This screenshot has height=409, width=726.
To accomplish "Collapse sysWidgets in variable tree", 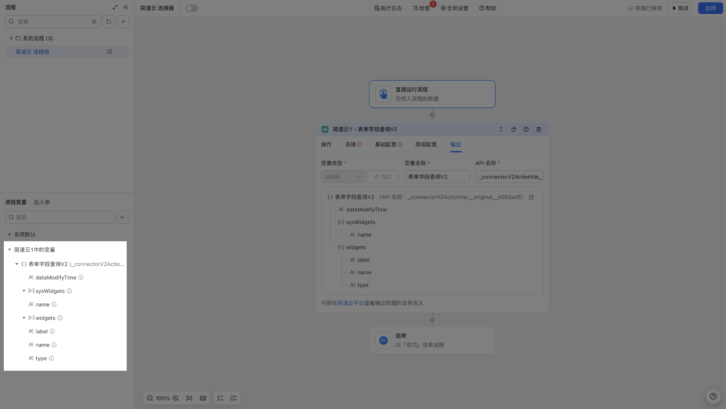I will point(24,291).
